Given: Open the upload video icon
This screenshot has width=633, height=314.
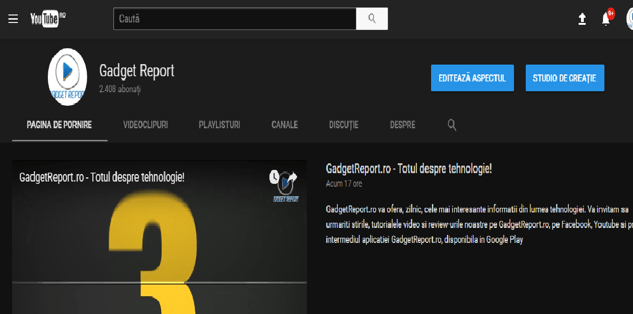Looking at the screenshot, I should [582, 19].
